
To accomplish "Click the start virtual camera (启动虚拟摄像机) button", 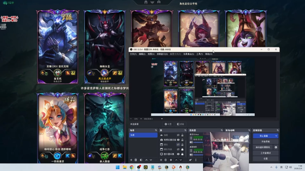I will pos(263,147).
